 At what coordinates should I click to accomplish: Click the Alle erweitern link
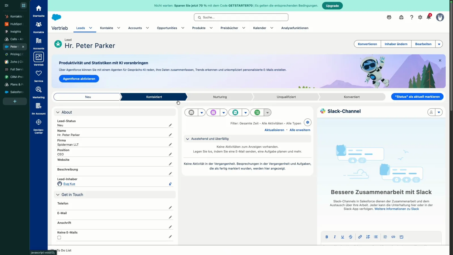tap(300, 130)
